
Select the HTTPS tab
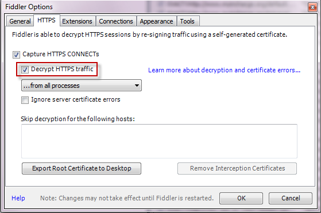pyautogui.click(x=47, y=20)
